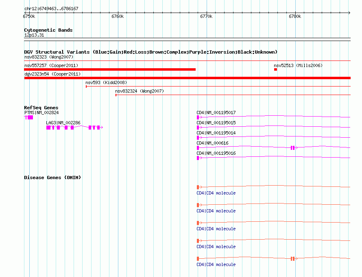Open variant nsv52513 (Mills2006) label
The height and width of the screenshot is (277, 362).
[298, 65]
